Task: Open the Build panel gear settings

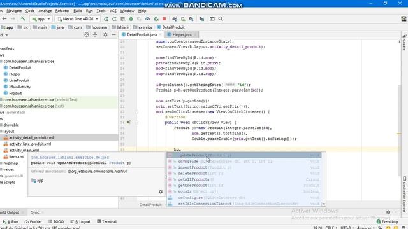Action: coord(388,212)
